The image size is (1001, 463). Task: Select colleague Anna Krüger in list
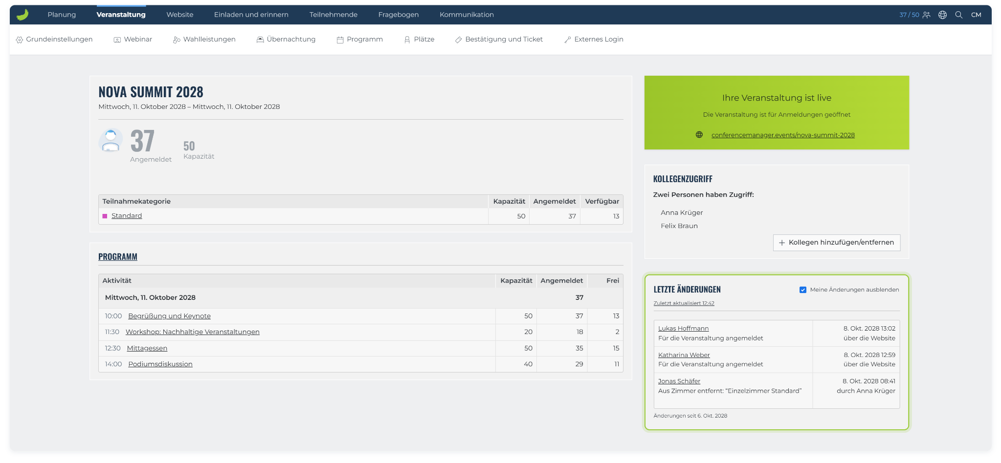coord(682,213)
